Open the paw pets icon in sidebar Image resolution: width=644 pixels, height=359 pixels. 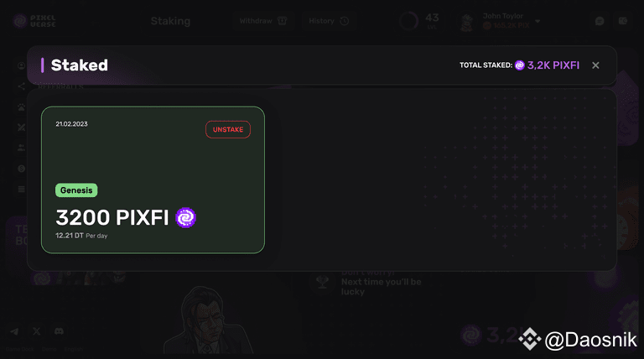pos(21,107)
